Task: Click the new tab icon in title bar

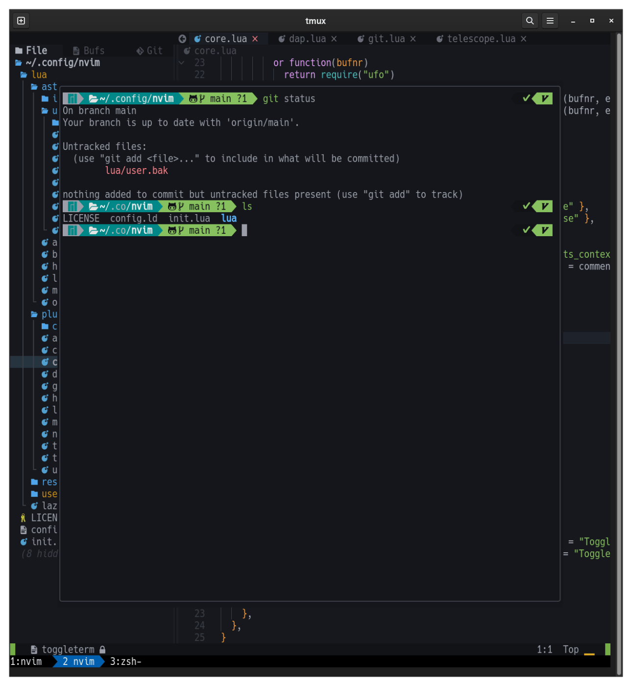Action: 21,21
